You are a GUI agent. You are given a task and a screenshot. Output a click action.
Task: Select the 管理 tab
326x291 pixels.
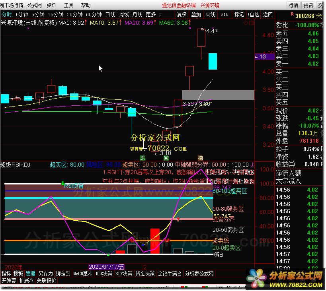point(30,274)
